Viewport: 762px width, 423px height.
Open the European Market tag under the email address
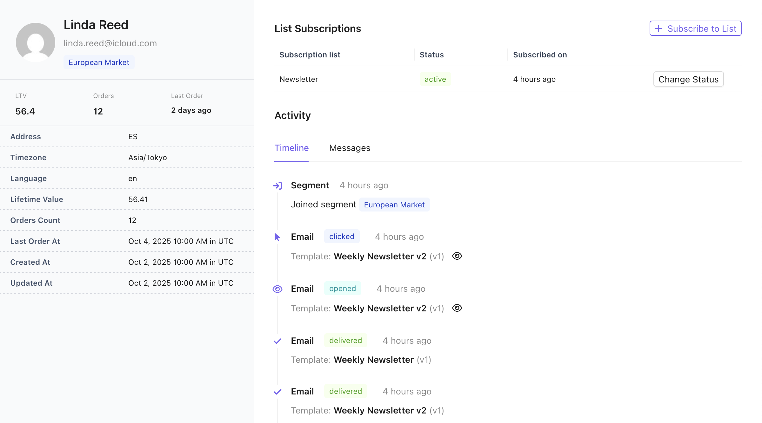click(x=99, y=62)
